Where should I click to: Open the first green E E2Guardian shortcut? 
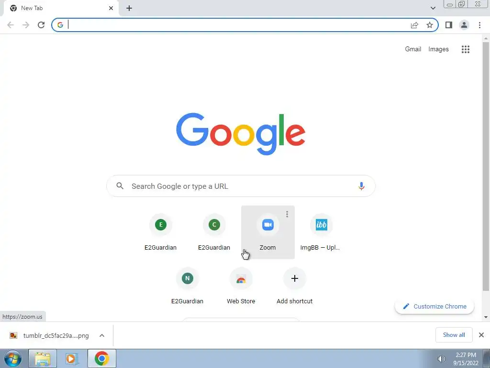coord(161,232)
